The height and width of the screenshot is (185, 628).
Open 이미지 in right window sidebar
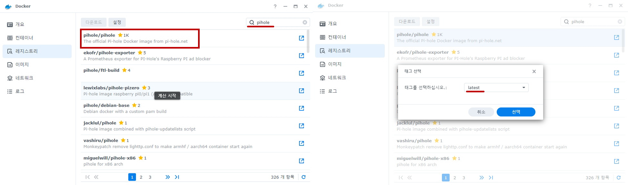click(350, 64)
